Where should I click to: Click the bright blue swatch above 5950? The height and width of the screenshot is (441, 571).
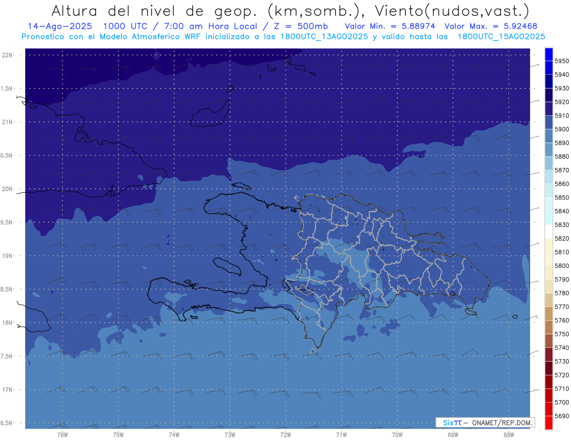click(548, 54)
